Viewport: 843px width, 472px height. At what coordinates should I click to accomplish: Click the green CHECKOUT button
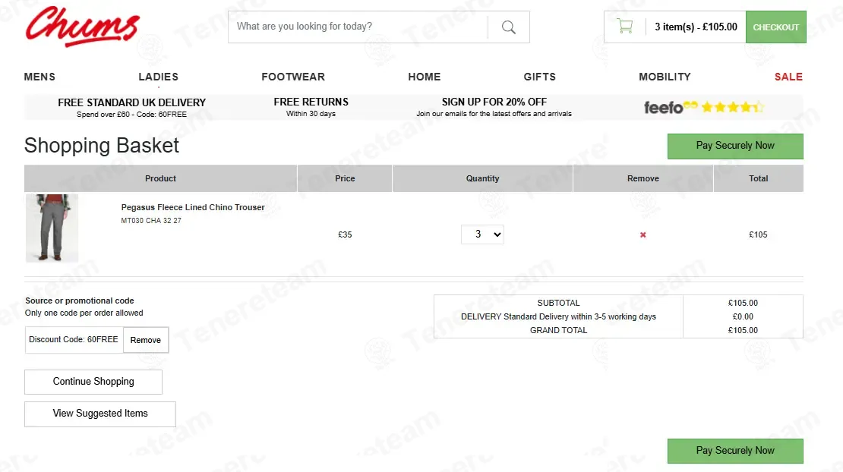coord(776,27)
